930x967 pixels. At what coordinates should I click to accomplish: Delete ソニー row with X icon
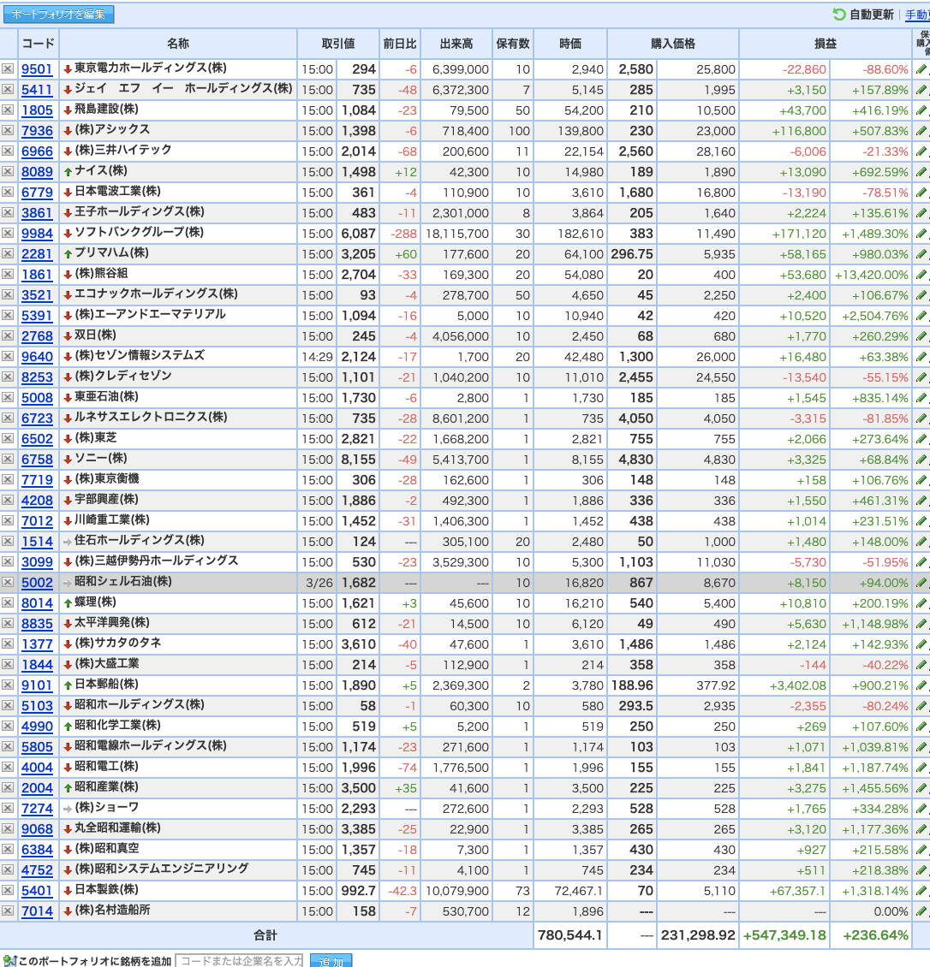click(8, 460)
